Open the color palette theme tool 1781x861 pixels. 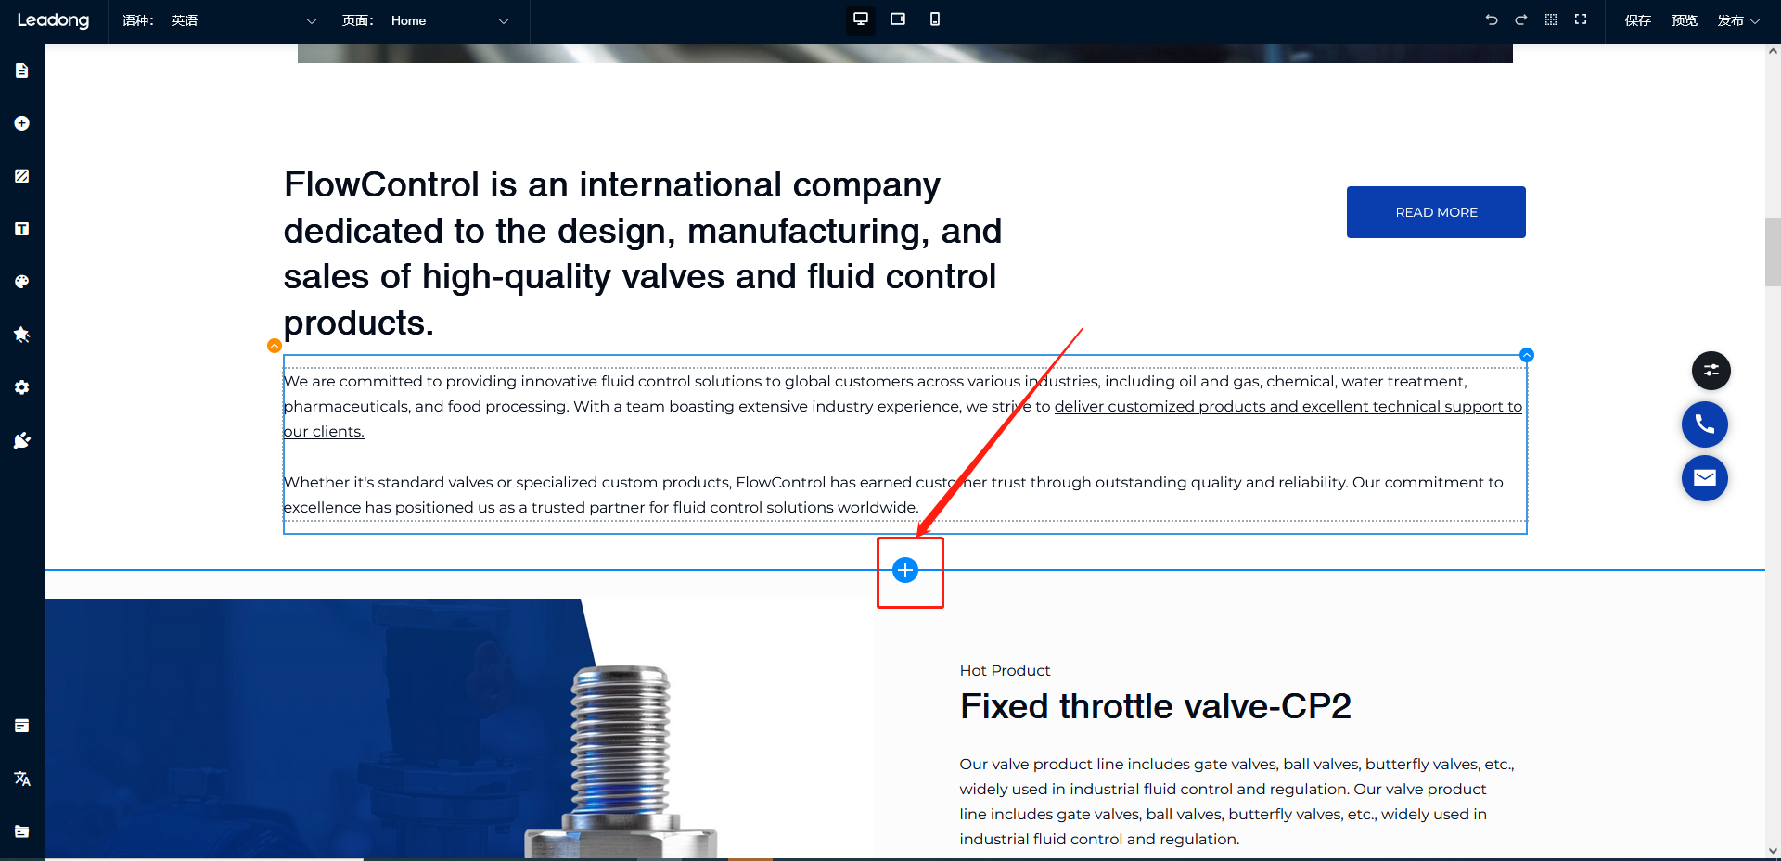pyautogui.click(x=22, y=282)
